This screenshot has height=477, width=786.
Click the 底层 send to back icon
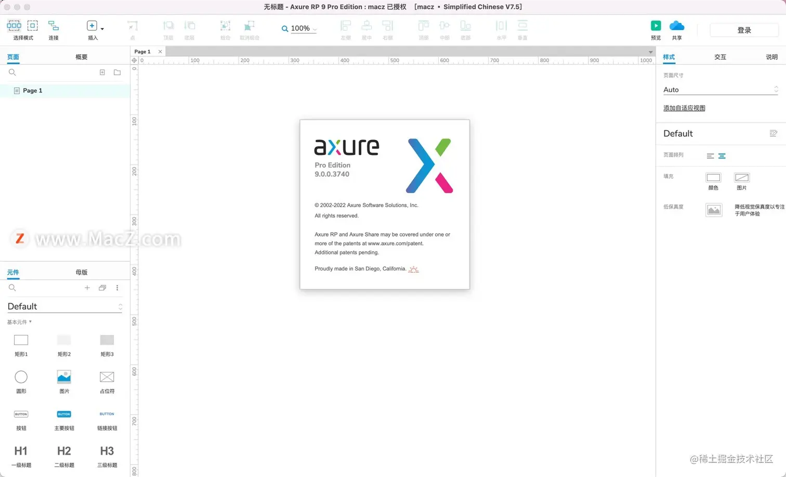point(190,25)
